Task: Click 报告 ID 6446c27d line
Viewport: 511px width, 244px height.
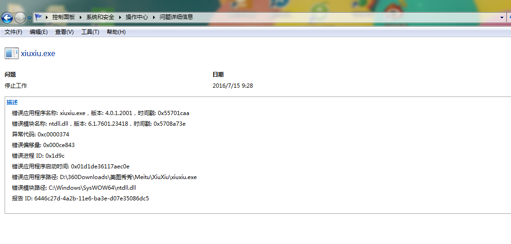Action: click(x=80, y=199)
